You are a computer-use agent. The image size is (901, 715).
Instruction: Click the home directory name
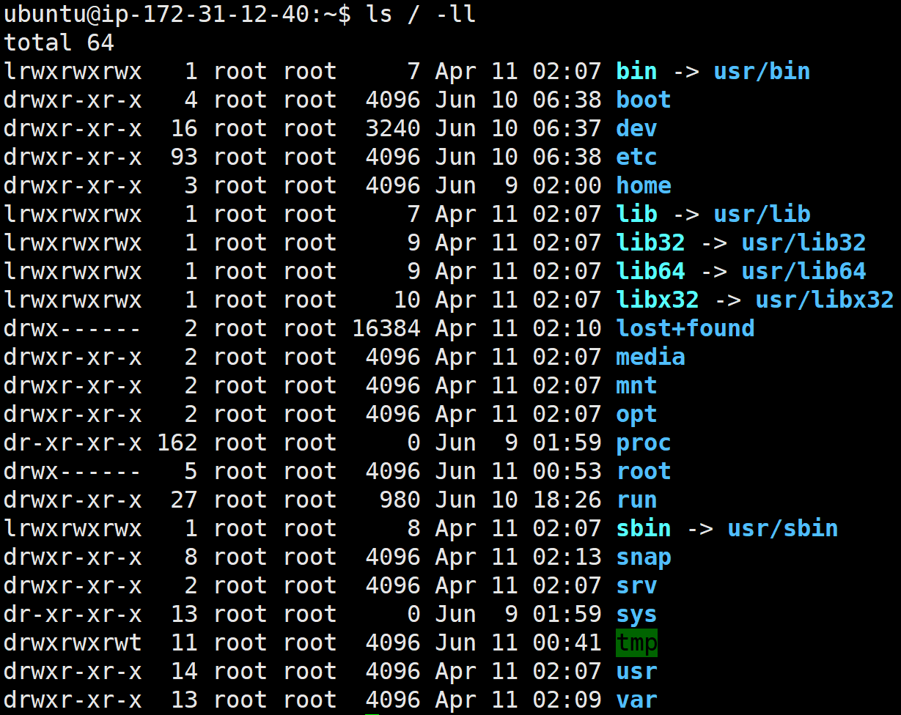click(644, 185)
